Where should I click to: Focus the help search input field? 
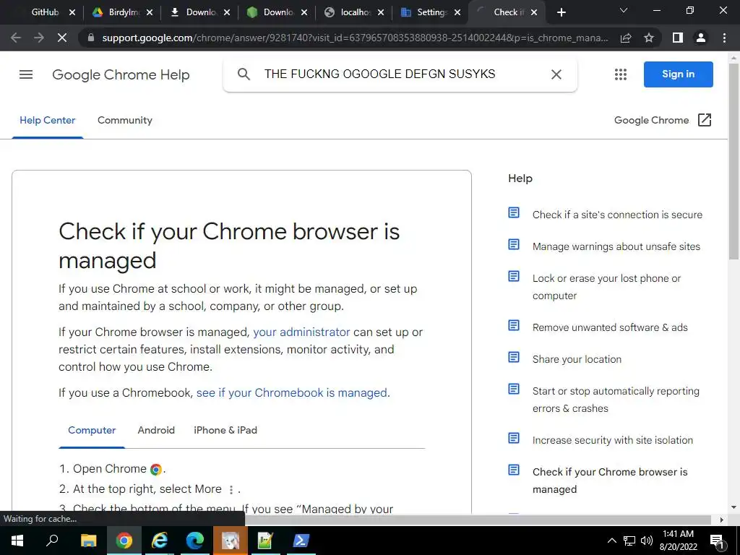tap(403, 74)
